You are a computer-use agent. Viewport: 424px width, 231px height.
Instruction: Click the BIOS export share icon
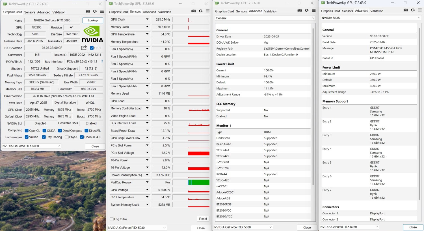[x=84, y=48]
